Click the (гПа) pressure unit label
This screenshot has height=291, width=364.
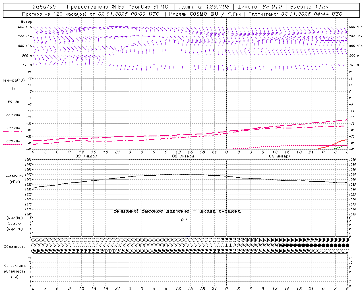pos(15,182)
